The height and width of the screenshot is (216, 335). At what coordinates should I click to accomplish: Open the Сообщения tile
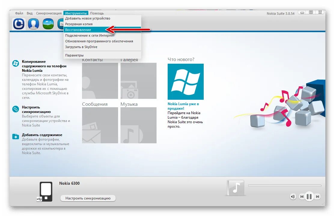click(x=100, y=125)
